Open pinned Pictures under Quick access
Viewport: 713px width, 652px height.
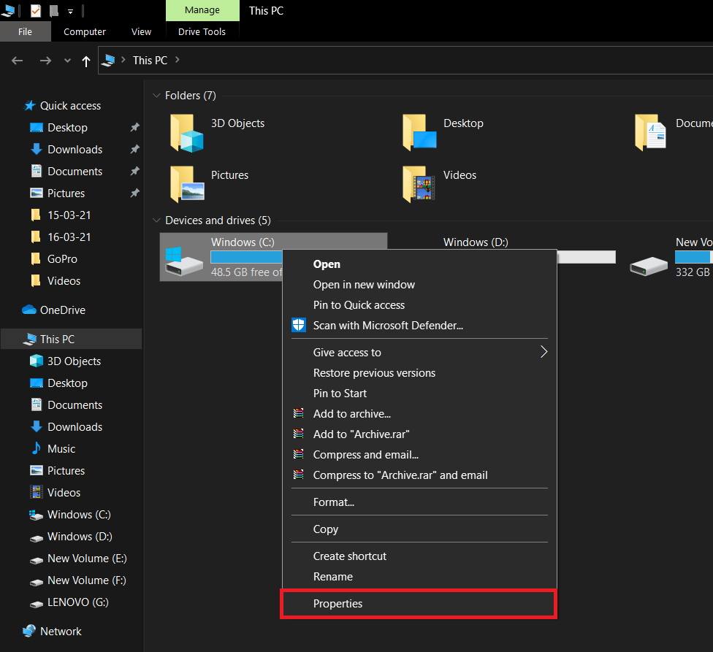point(66,193)
